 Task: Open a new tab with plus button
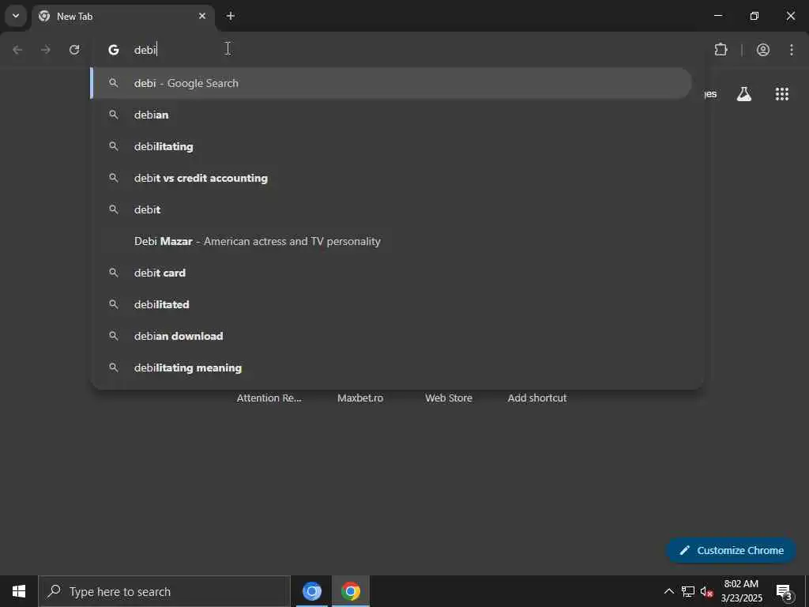[231, 16]
